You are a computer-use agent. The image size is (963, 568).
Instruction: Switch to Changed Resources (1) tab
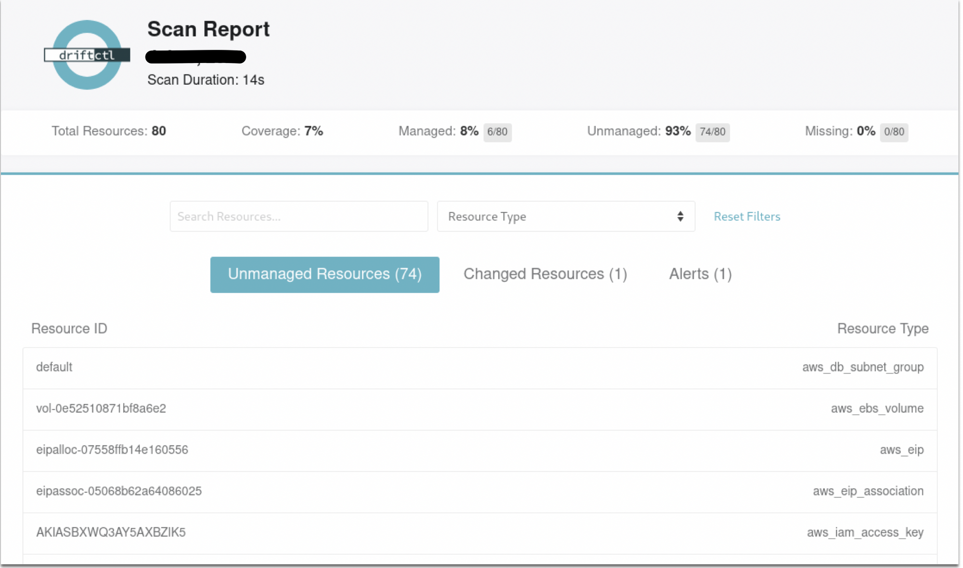(545, 274)
